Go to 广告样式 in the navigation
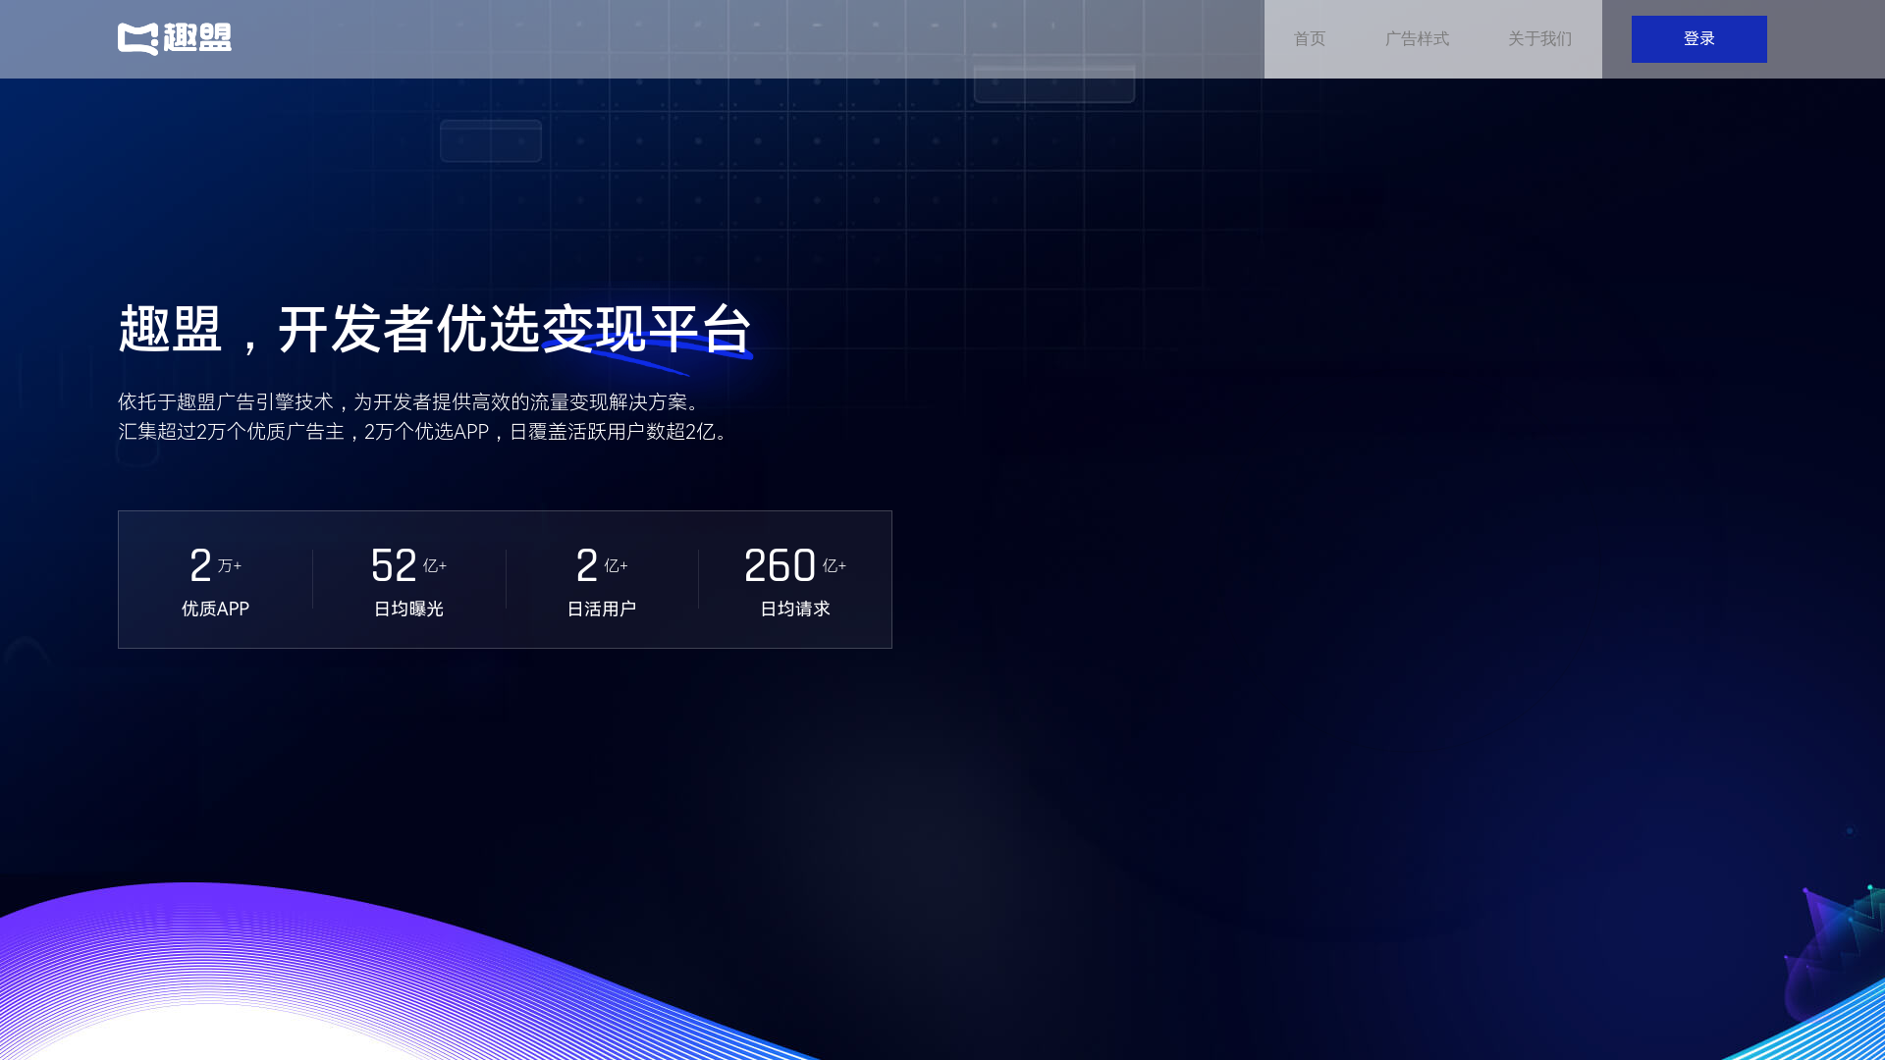The image size is (1885, 1060). (x=1417, y=39)
